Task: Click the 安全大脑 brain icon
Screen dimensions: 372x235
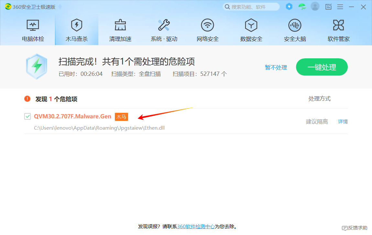Action: [295, 25]
